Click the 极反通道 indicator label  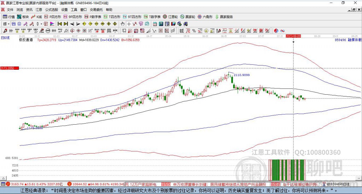26,40
